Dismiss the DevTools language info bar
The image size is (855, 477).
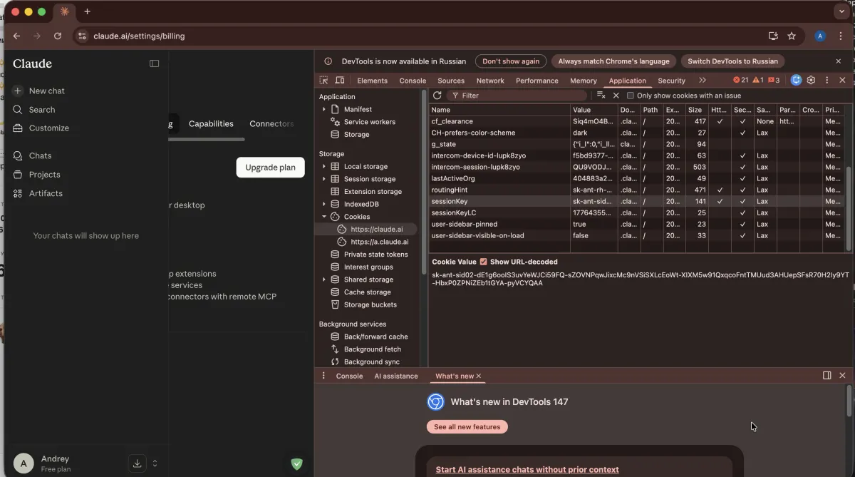839,61
